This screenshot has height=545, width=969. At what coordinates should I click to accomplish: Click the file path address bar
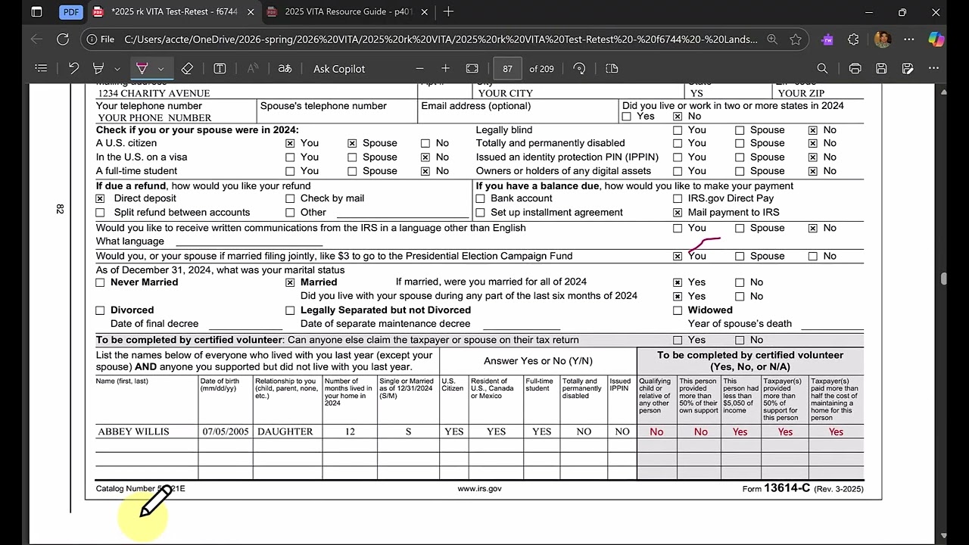442,39
